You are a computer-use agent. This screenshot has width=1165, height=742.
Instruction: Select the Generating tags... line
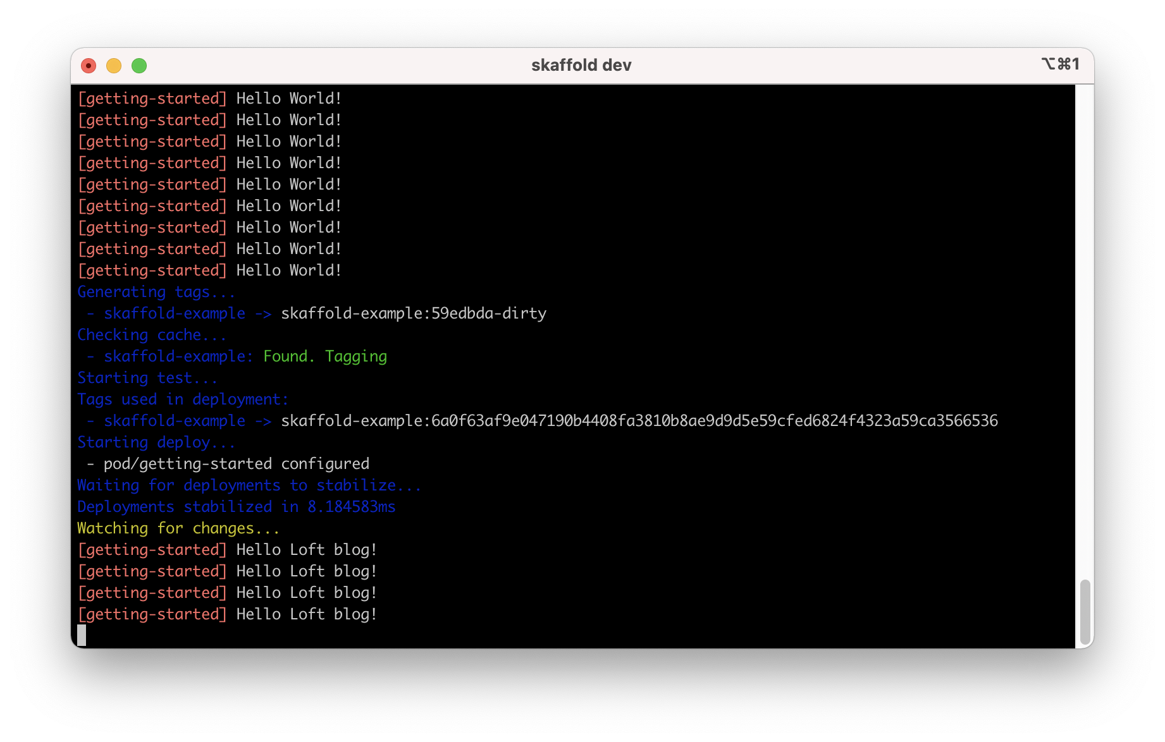(x=156, y=291)
